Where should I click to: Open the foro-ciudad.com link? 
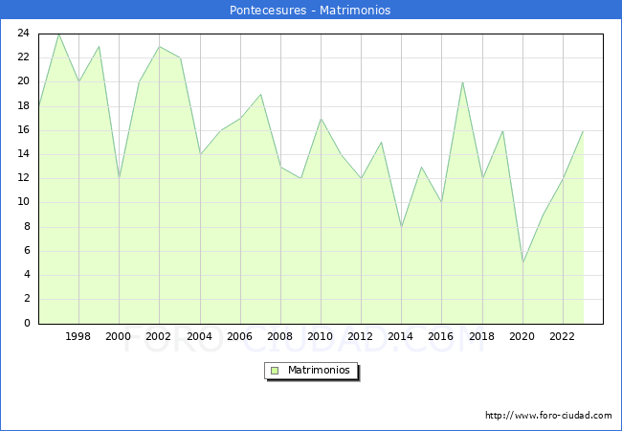(x=548, y=416)
